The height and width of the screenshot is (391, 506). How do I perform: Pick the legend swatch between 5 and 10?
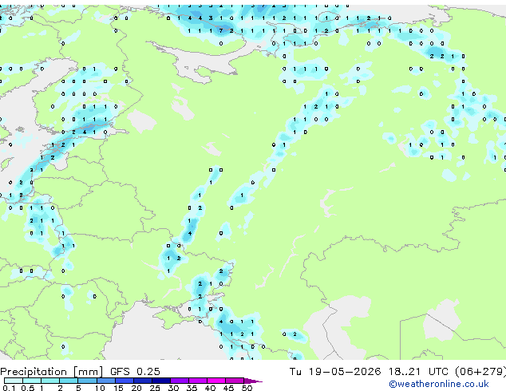[x=87, y=381]
